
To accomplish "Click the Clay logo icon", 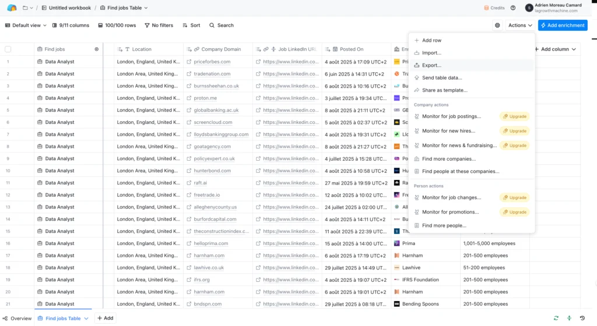I will 12,8.
